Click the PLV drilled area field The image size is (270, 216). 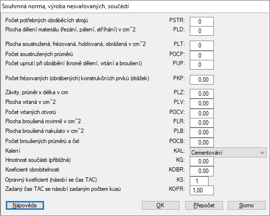(x=202, y=103)
